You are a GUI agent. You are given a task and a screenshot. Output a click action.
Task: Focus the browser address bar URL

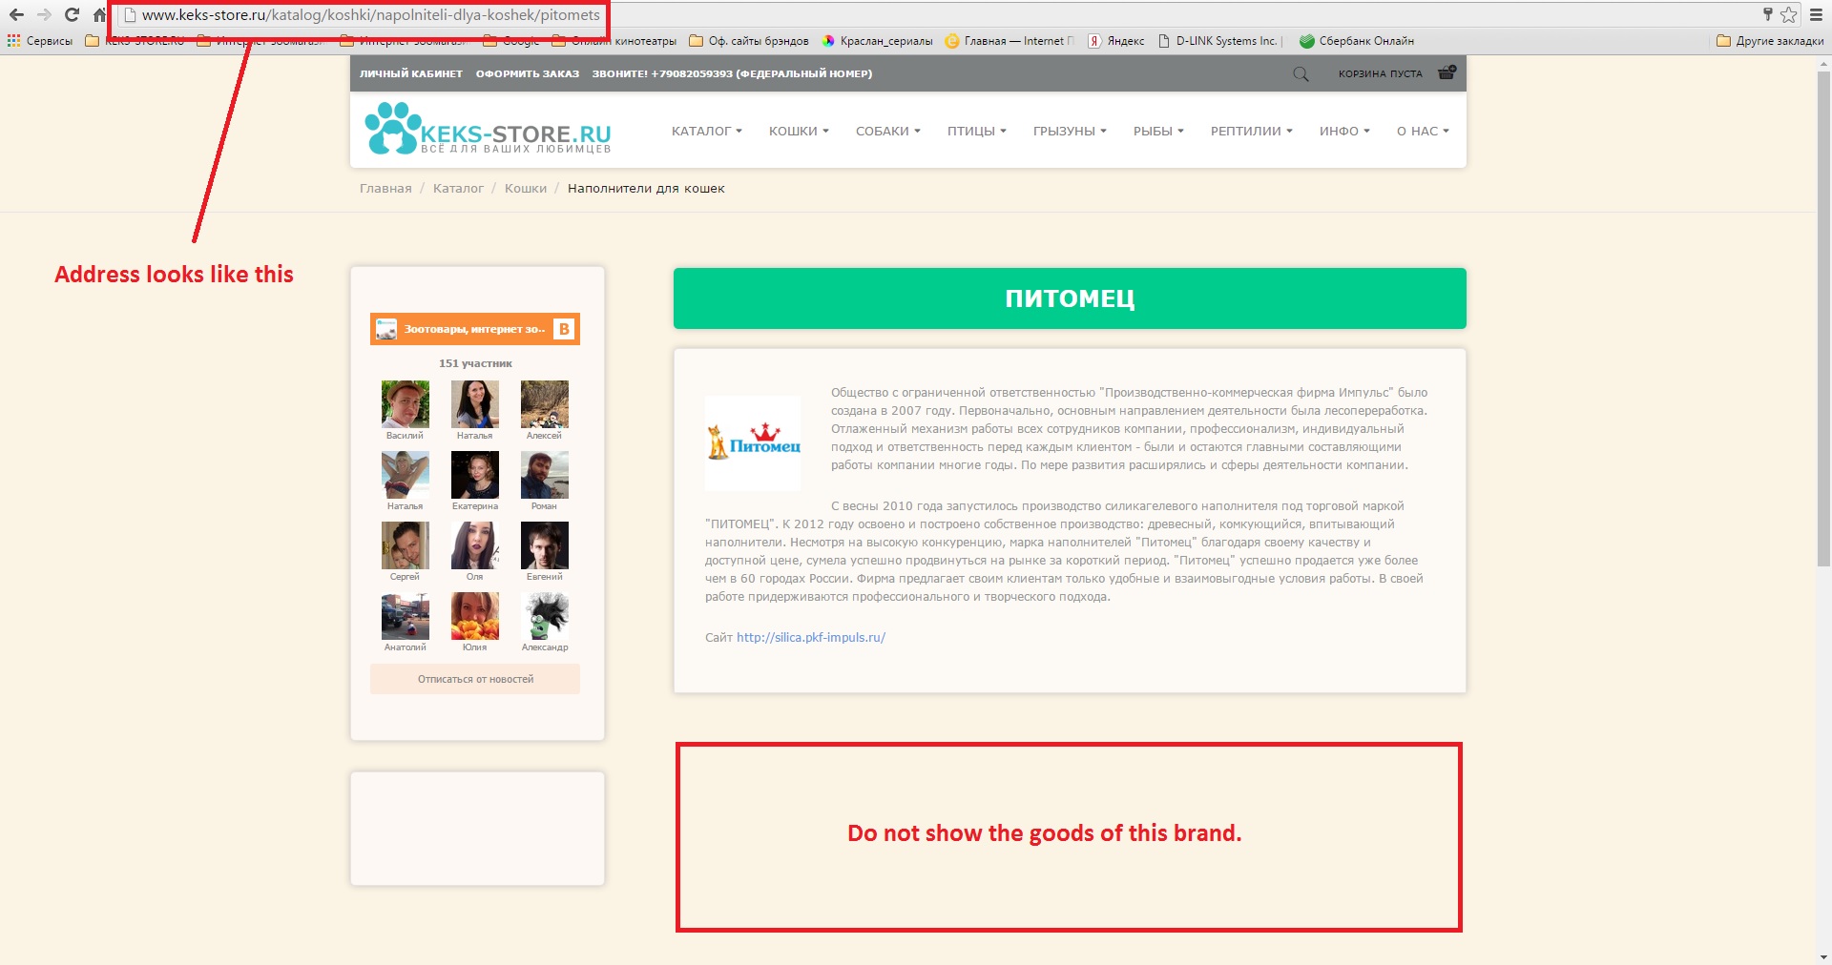coord(371,15)
